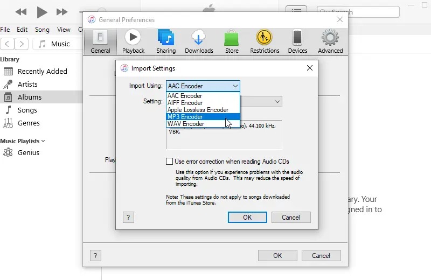The width and height of the screenshot is (431, 280).
Task: Open help in General Preferences window
Action: point(95,256)
